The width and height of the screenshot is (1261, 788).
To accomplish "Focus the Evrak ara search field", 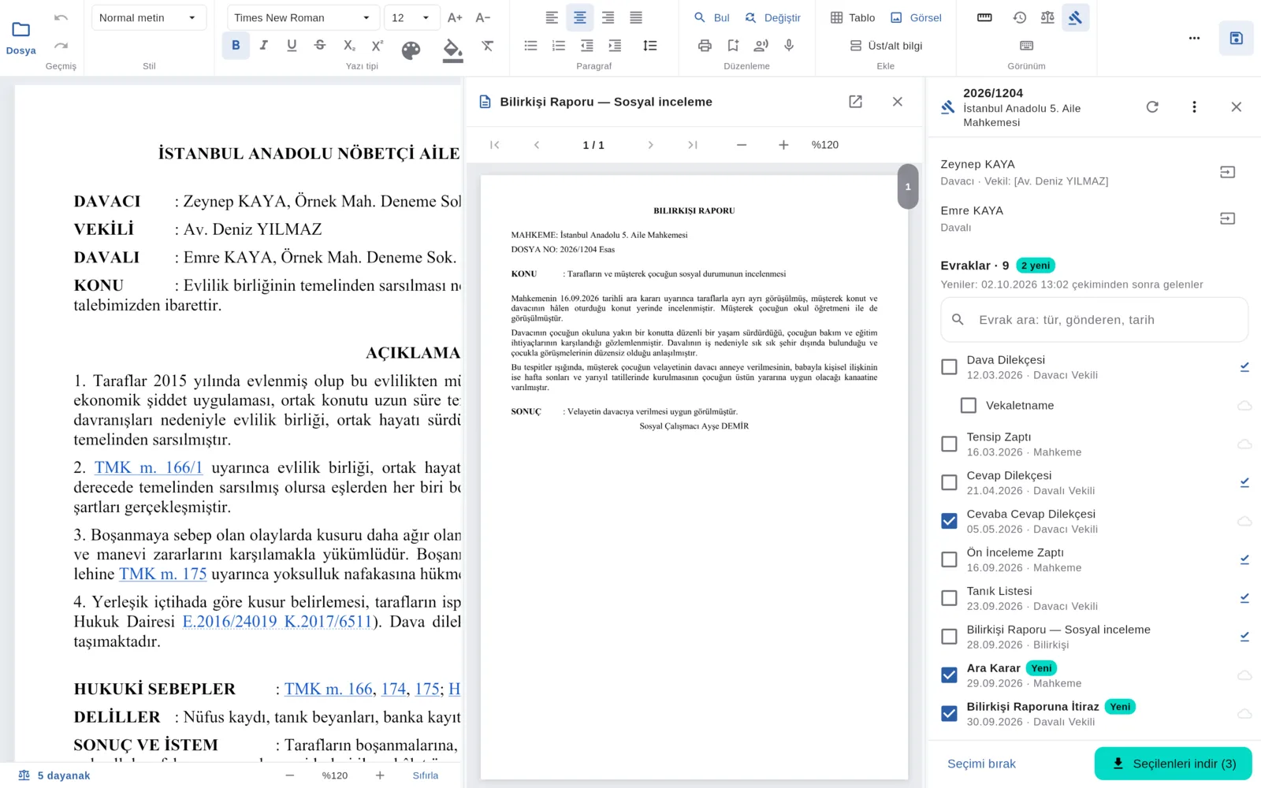I will click(1094, 320).
